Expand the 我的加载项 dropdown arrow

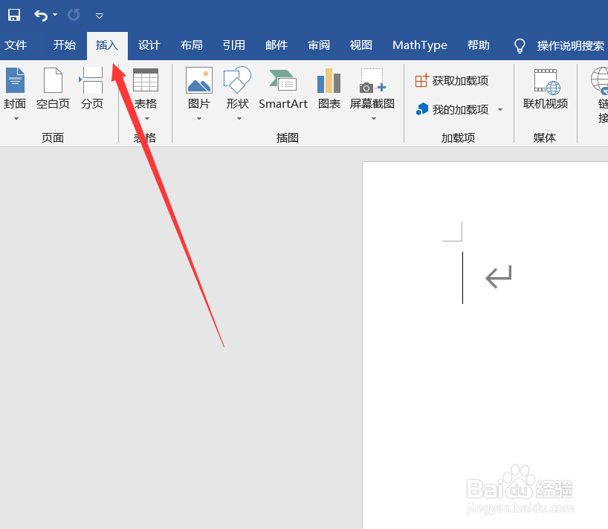(500, 110)
